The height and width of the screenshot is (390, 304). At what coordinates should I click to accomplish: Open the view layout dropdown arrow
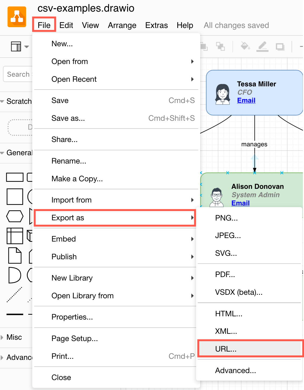(26, 46)
